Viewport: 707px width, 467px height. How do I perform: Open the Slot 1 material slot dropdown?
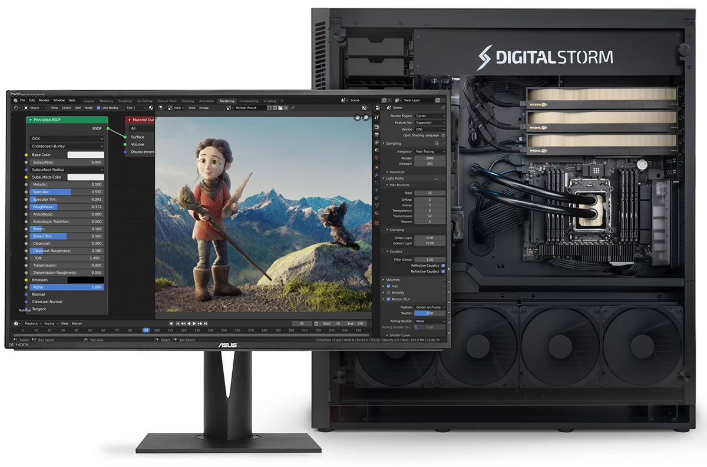(x=136, y=108)
